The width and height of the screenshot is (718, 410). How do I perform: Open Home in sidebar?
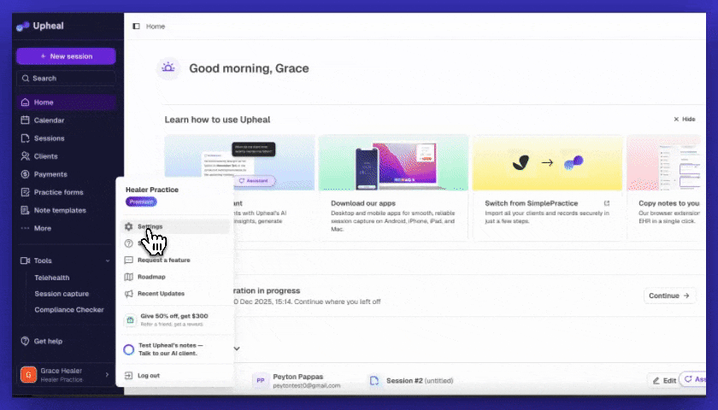click(x=66, y=102)
